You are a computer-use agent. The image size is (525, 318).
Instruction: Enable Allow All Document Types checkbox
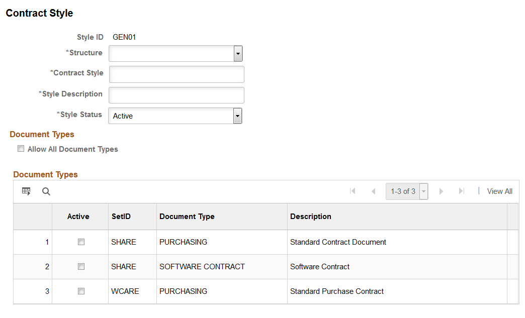click(21, 149)
